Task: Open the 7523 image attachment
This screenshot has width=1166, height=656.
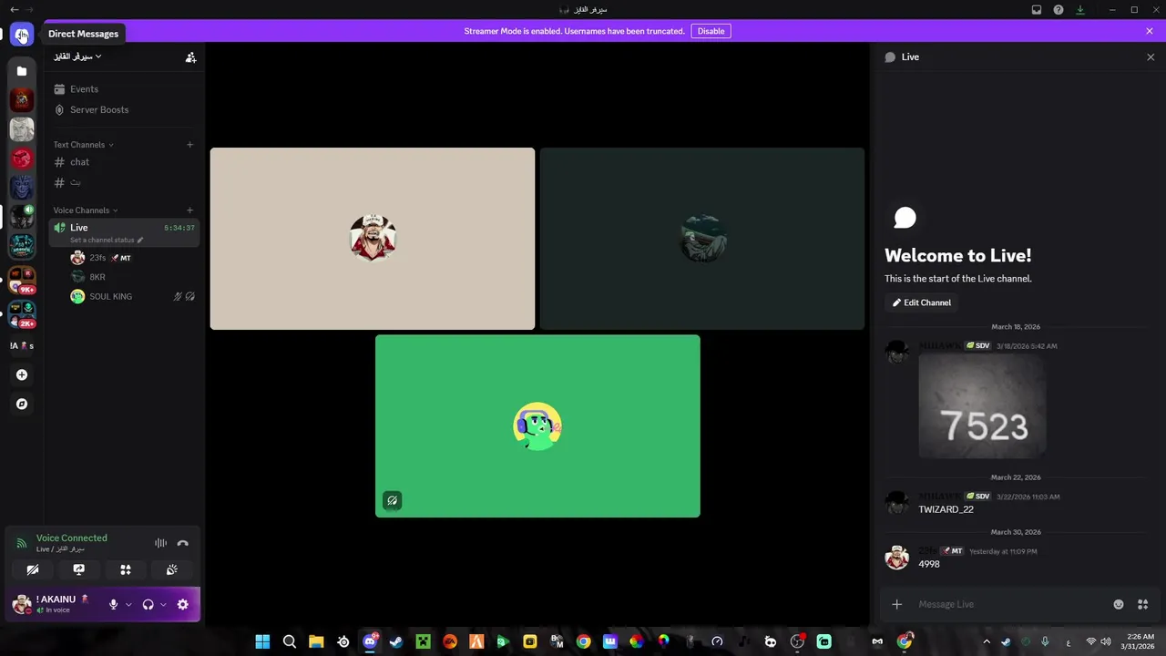Action: 982,405
